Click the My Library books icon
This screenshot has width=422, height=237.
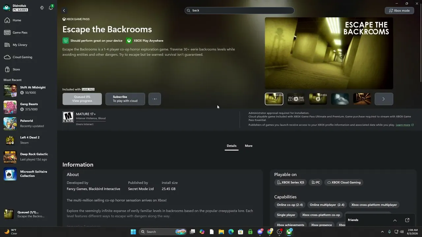point(7,45)
